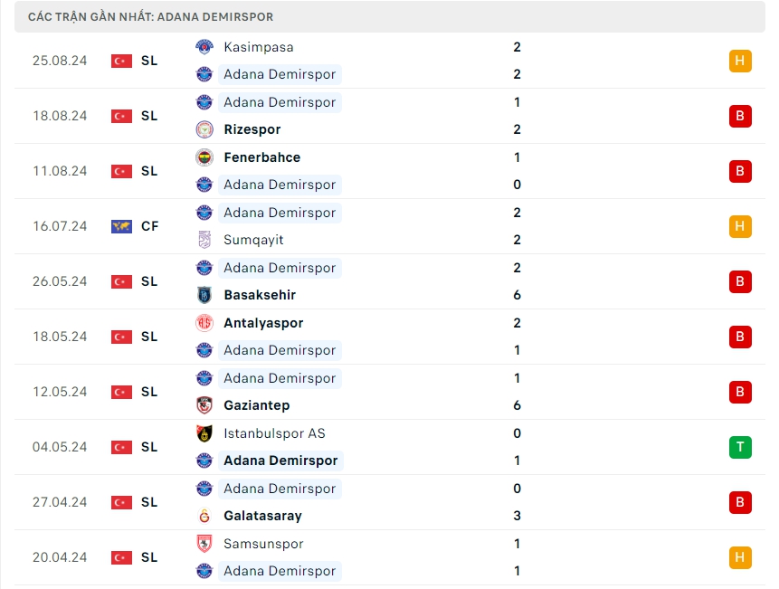Open the Sumqayit team link

[253, 240]
